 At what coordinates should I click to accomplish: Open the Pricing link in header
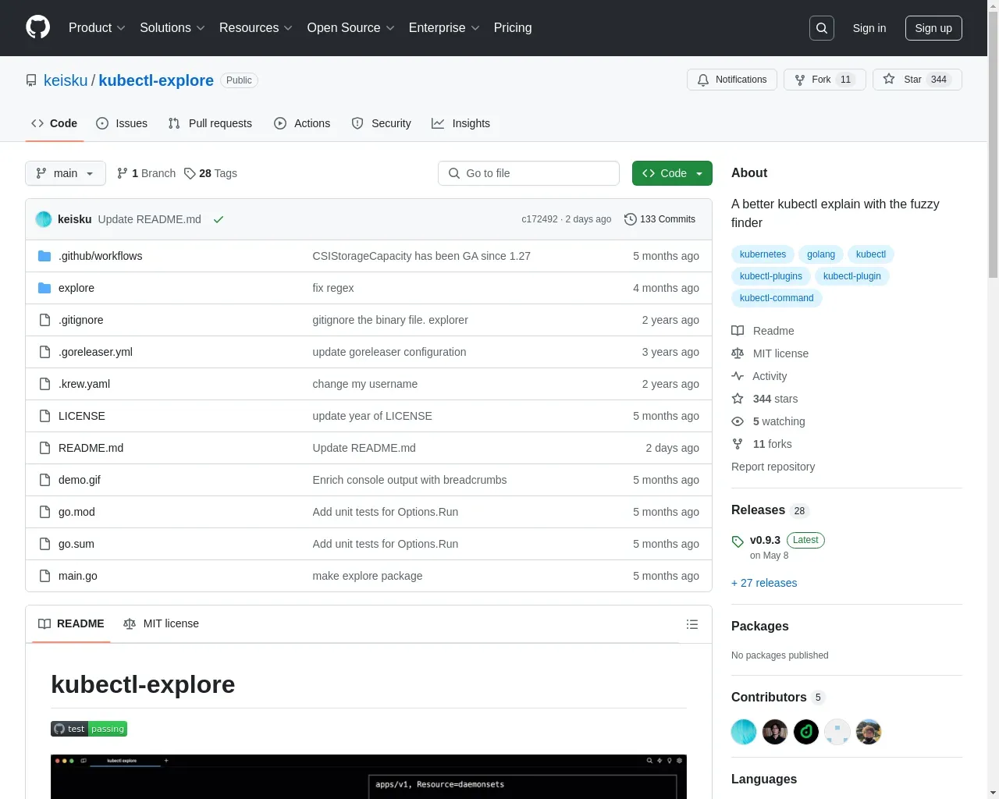[513, 28]
